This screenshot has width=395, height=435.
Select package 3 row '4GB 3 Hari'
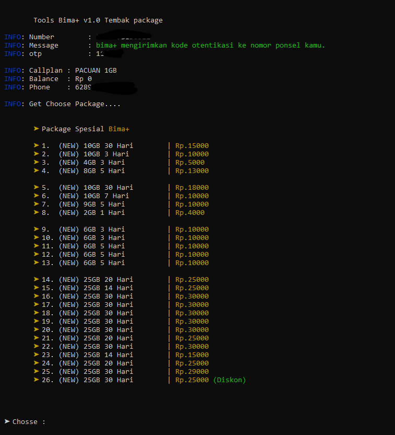pos(119,162)
